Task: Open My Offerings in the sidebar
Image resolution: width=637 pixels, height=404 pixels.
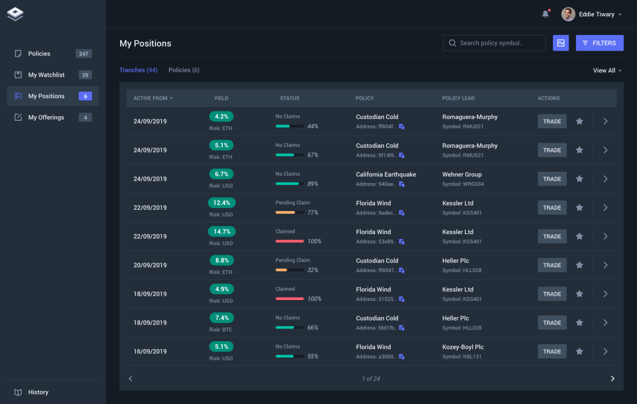Action: [46, 117]
